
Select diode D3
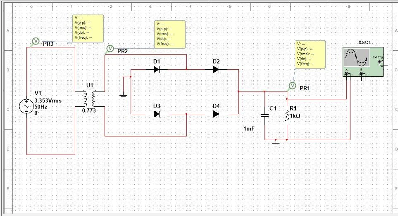coord(157,114)
